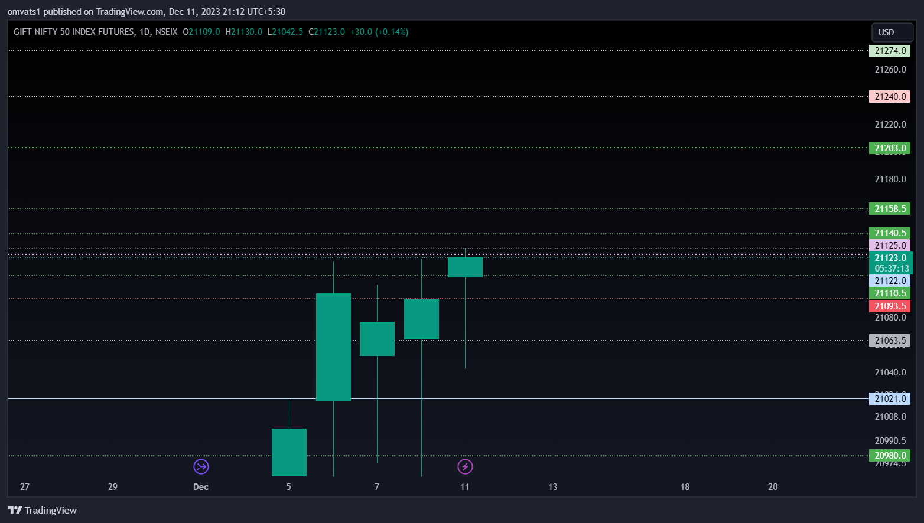Click the GIFT NIFTY 50 INDEX FUTURES title
This screenshot has width=924, height=523.
point(74,32)
